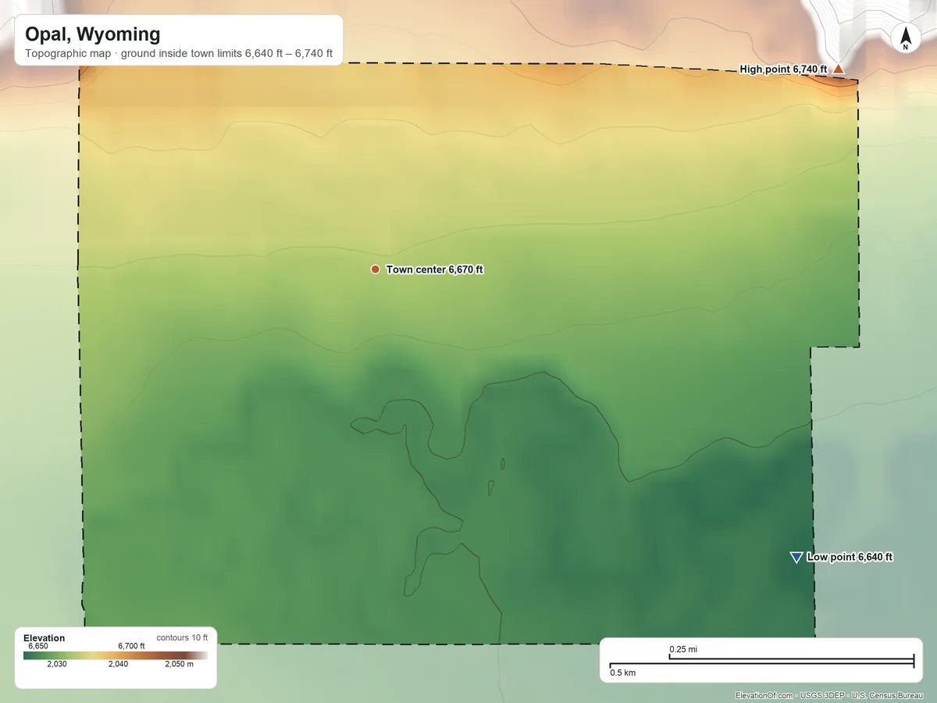Click the orange high point triangle marker
Image resolution: width=937 pixels, height=703 pixels.
[838, 70]
